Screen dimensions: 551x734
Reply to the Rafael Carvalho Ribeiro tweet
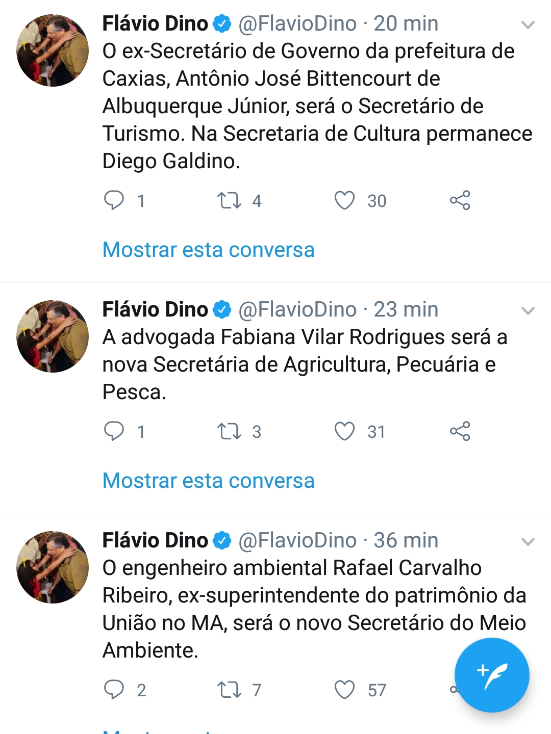point(114,690)
